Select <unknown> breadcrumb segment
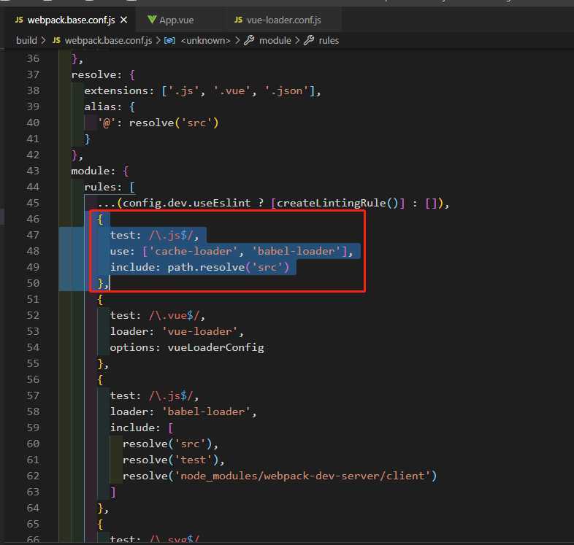Viewport: 574px width, 545px height. (x=205, y=40)
